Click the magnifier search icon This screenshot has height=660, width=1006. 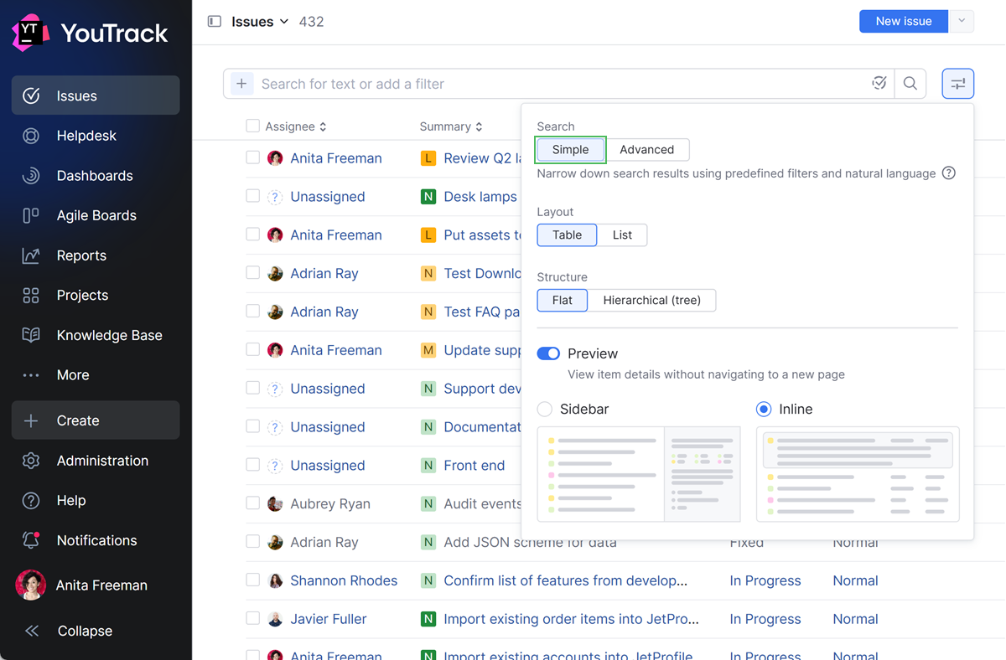[910, 84]
